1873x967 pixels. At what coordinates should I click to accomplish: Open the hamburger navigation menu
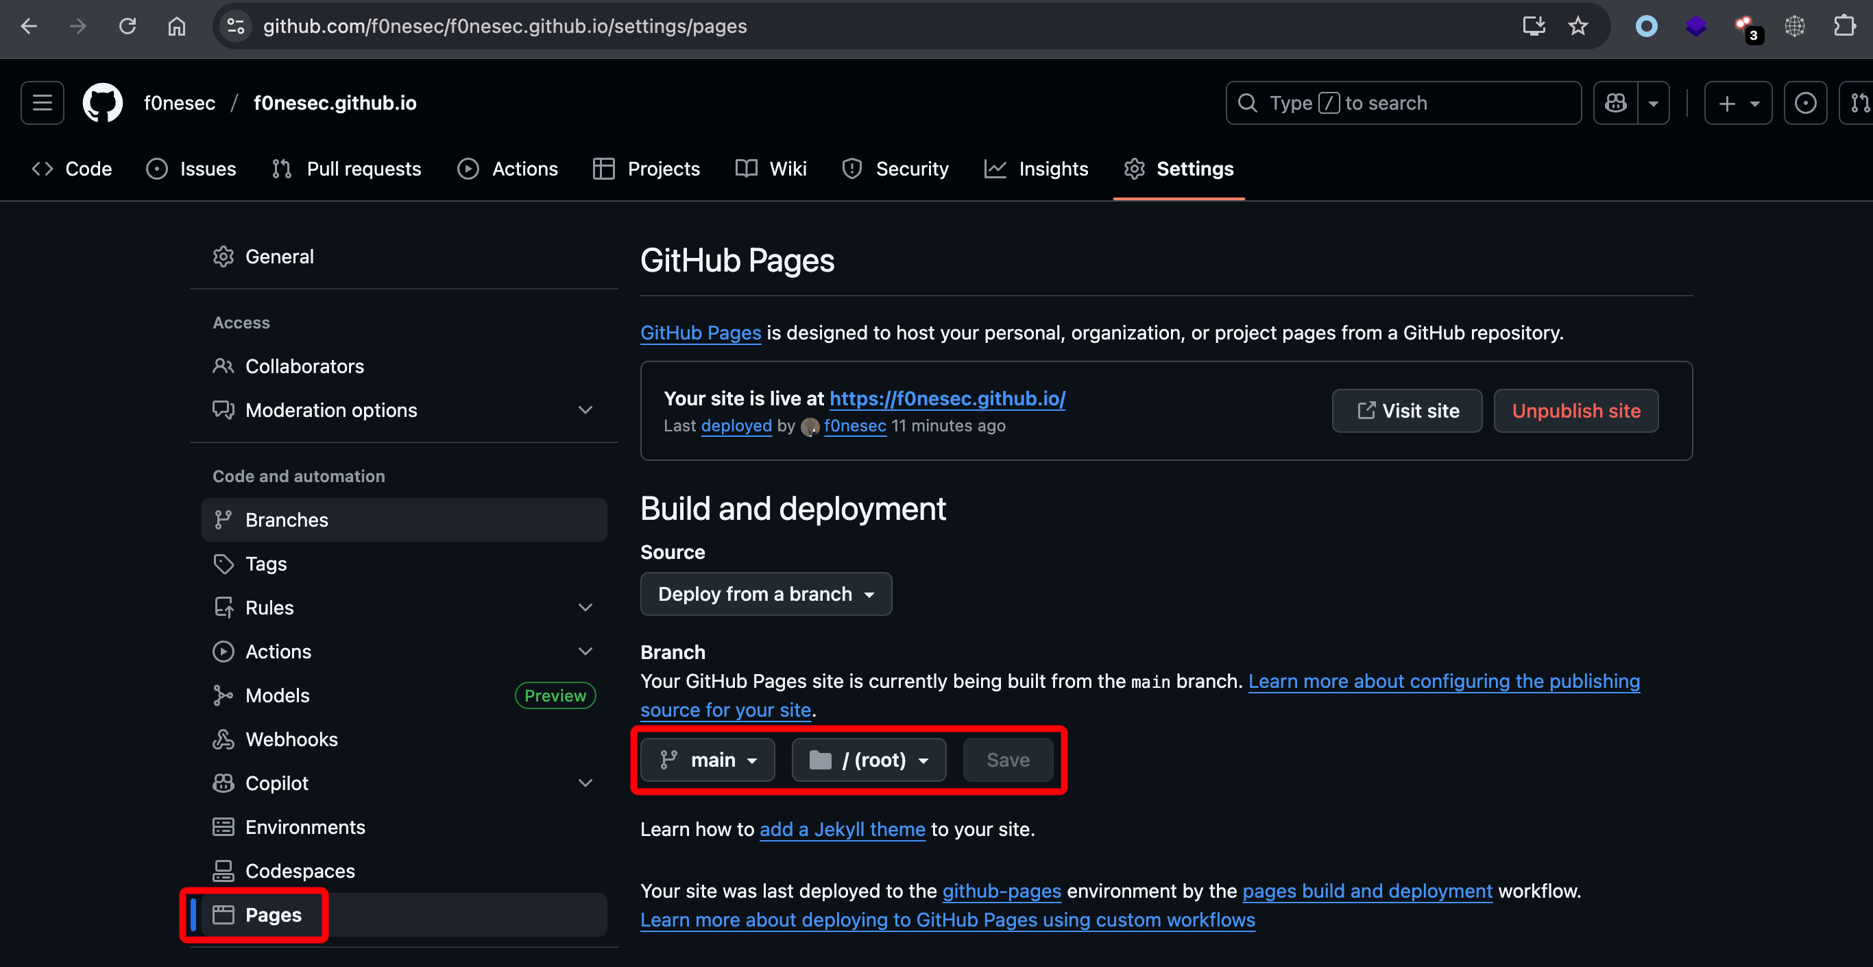[x=43, y=103]
